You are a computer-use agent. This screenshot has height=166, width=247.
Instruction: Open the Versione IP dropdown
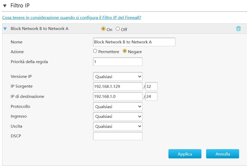(118, 77)
